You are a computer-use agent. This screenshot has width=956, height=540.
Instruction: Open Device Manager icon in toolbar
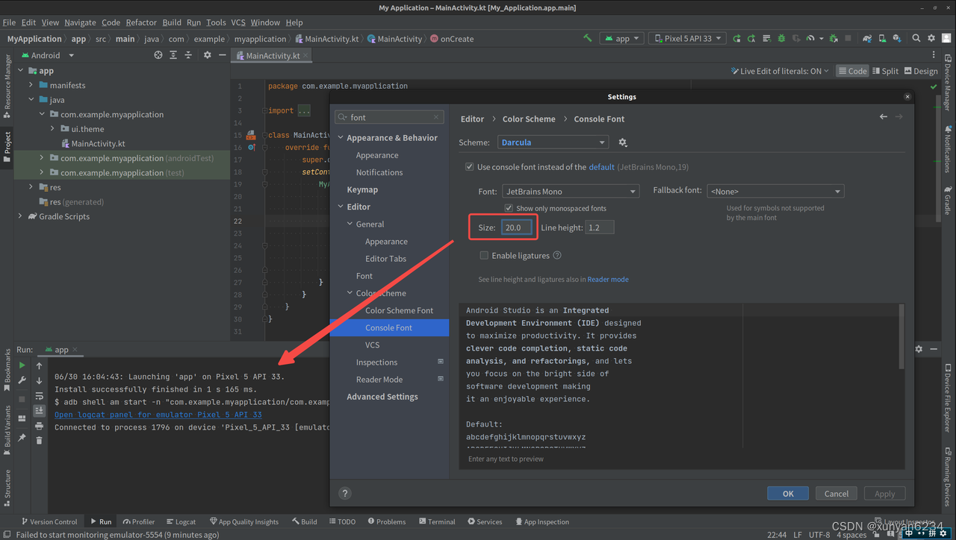click(x=882, y=38)
